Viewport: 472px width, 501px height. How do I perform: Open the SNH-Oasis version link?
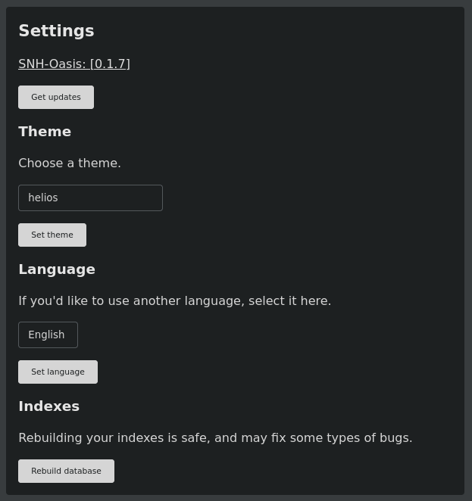[74, 64]
